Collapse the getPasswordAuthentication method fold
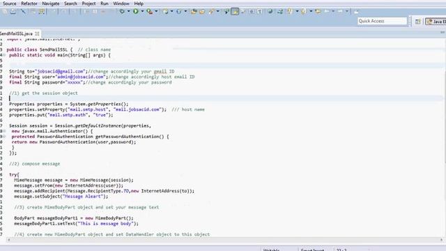 (x=4, y=137)
